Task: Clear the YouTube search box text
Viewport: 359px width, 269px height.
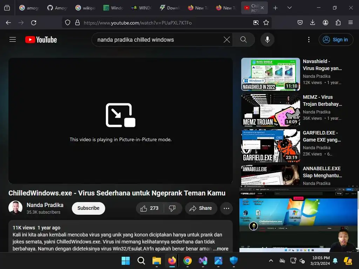Action: (x=227, y=40)
